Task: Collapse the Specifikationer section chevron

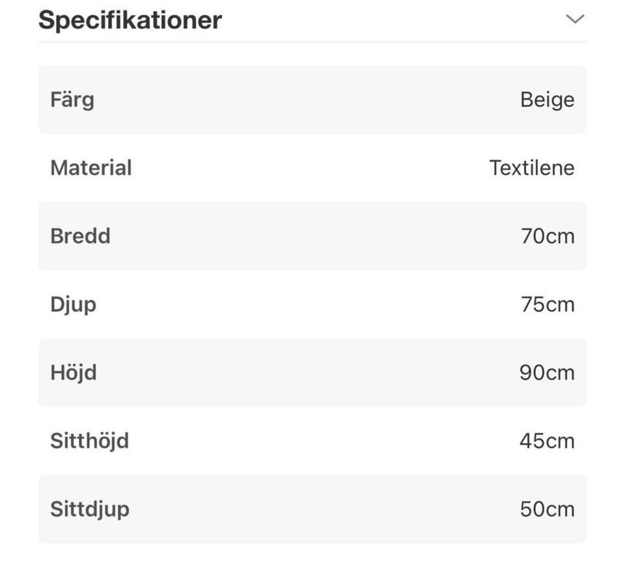Action: pos(575,20)
